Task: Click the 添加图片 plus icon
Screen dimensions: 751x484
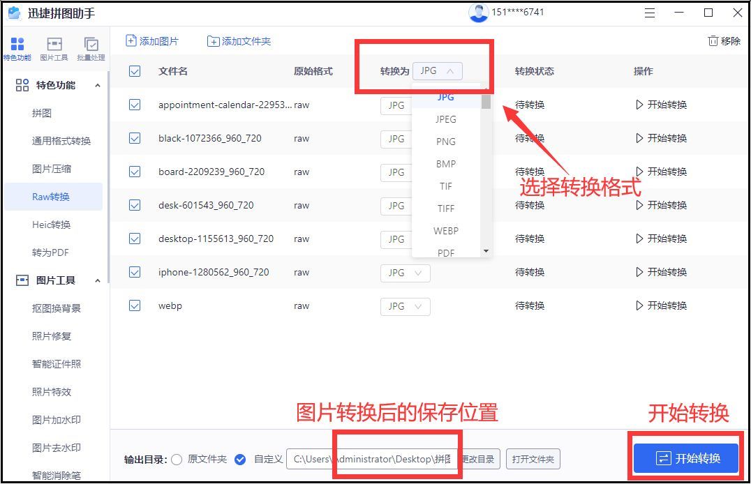Action: pos(131,40)
